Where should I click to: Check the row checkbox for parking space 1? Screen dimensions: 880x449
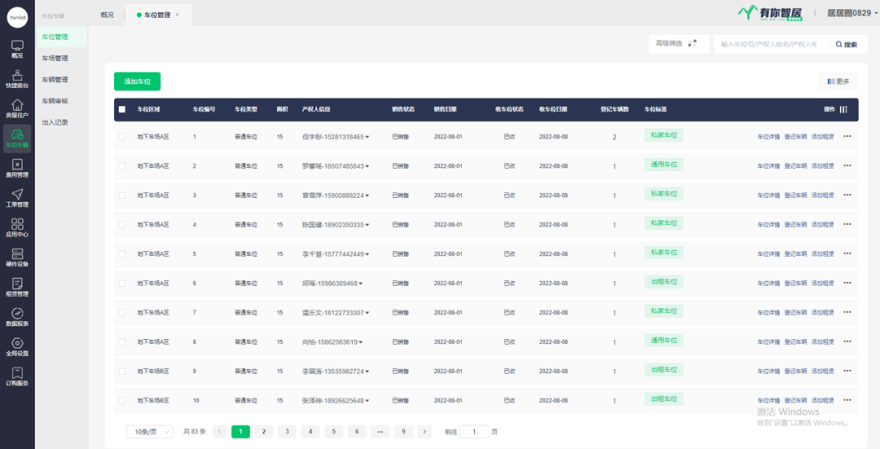point(122,137)
